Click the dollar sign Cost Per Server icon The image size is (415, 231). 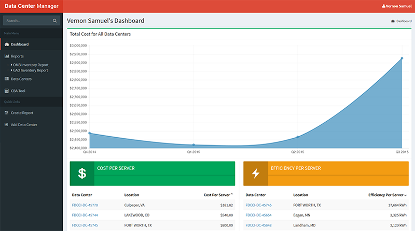pos(82,174)
